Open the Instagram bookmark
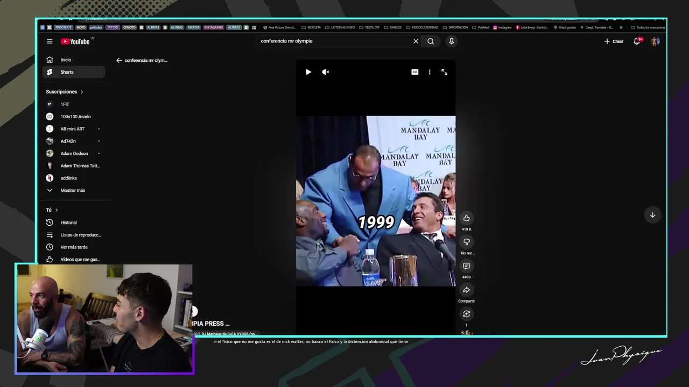This screenshot has height=387, width=689. tap(502, 27)
